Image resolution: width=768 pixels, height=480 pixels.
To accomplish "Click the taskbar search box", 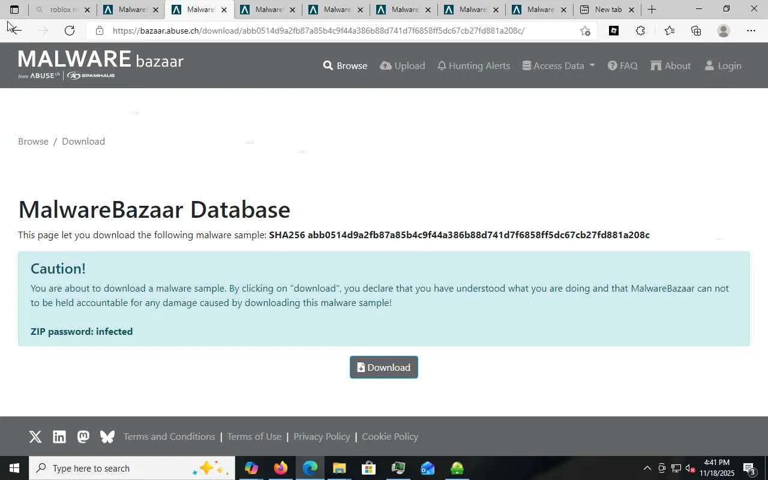I will coord(132,468).
